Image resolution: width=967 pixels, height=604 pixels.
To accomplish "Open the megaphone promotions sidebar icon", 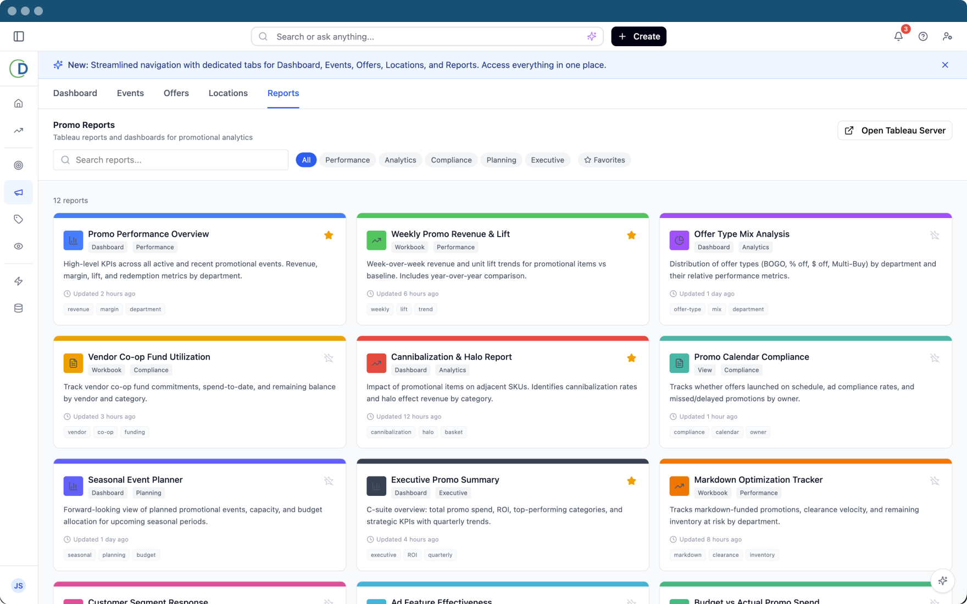I will point(19,193).
